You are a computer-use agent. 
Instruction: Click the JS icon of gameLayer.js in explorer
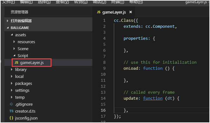pyautogui.click(x=16, y=62)
